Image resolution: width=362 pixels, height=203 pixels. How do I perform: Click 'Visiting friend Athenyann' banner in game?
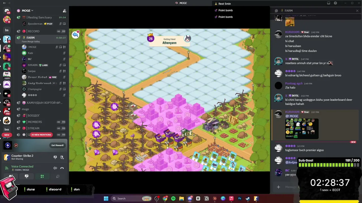(x=169, y=41)
